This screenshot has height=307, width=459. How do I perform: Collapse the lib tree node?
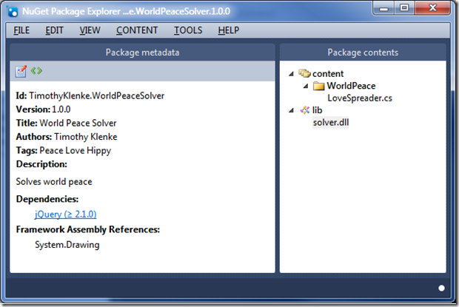click(291, 110)
